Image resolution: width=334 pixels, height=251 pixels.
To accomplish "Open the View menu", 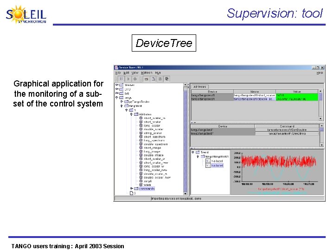I will click(x=135, y=73).
